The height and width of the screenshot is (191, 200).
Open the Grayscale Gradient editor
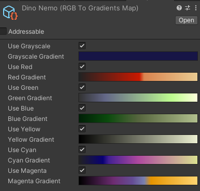pyautogui.click(x=138, y=56)
